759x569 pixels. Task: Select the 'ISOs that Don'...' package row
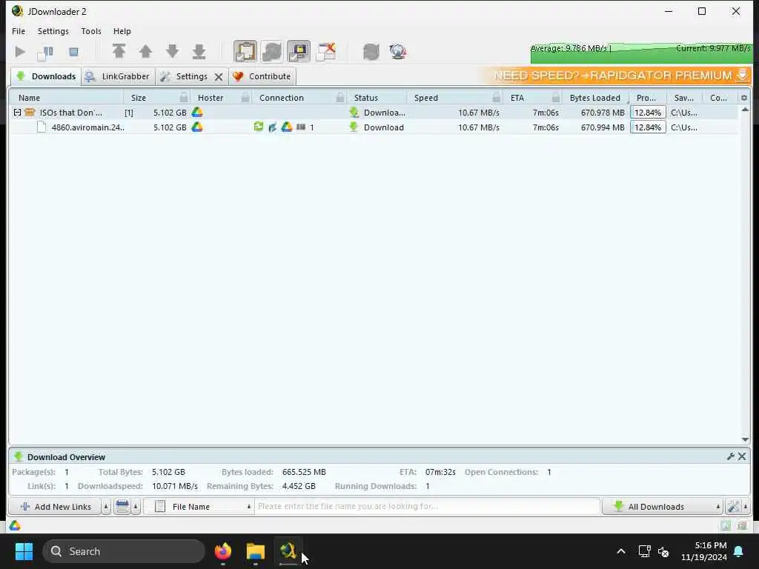[374, 113]
